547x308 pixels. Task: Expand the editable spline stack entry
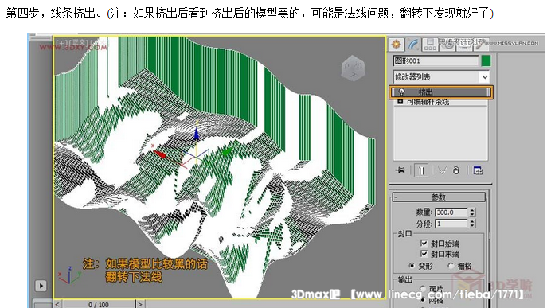click(400, 102)
